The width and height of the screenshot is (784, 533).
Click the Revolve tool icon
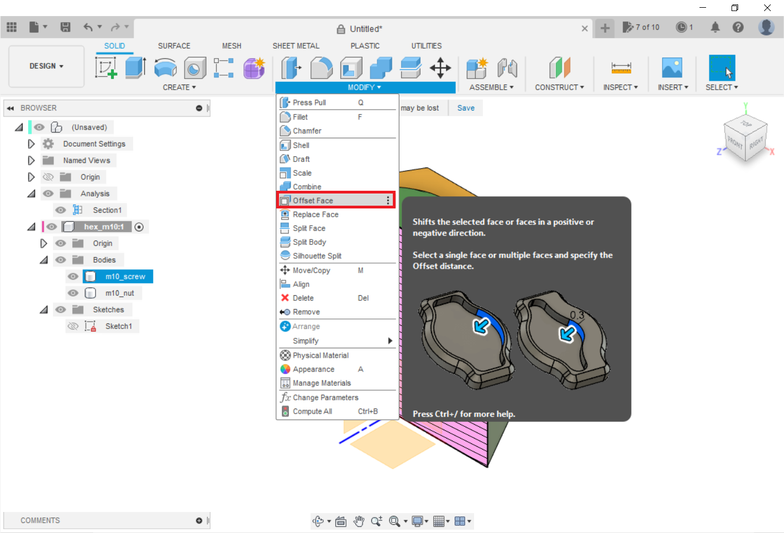(165, 68)
